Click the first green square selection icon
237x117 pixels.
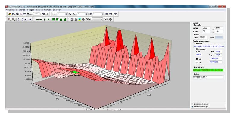[53, 19]
